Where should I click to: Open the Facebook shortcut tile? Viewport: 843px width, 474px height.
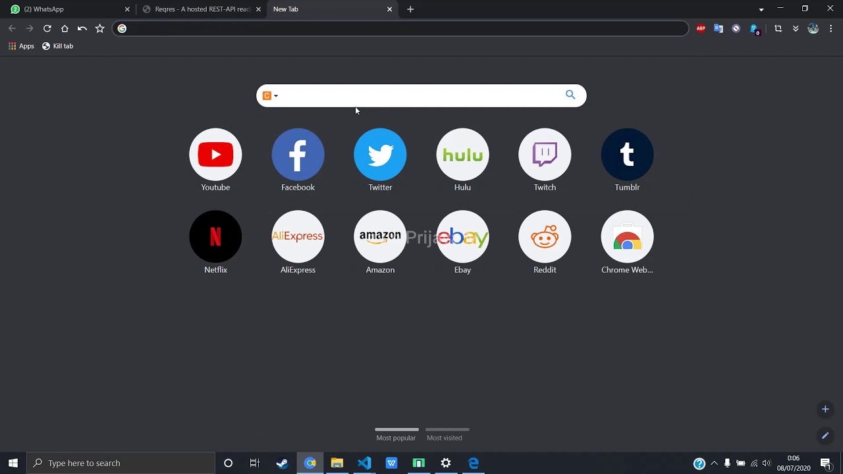pos(298,160)
